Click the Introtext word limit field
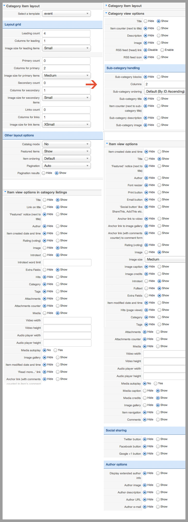188x522 pixels. 67,263
